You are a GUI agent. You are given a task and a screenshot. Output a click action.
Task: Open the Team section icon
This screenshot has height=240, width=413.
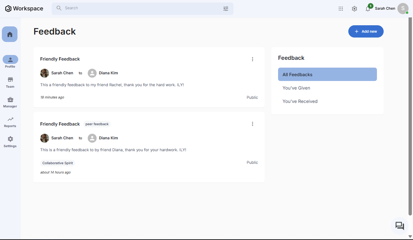[x=10, y=80]
